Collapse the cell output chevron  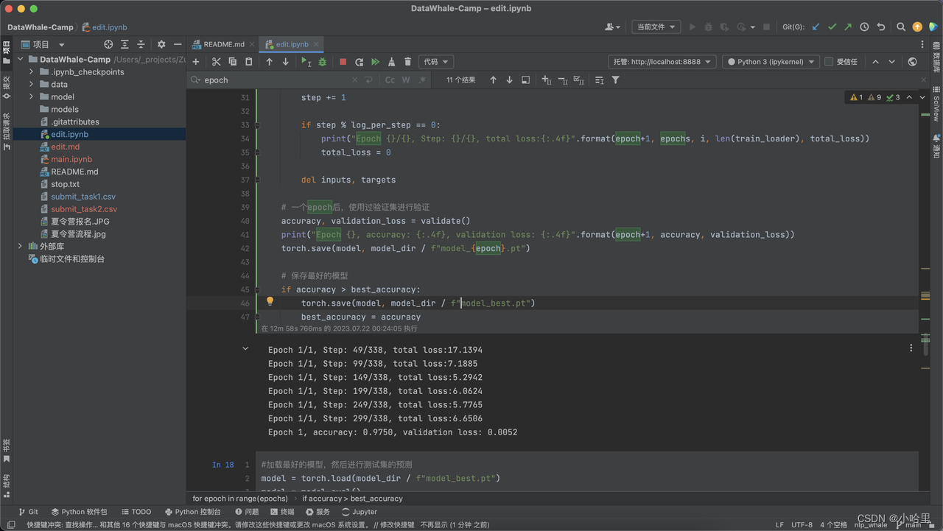tap(245, 349)
